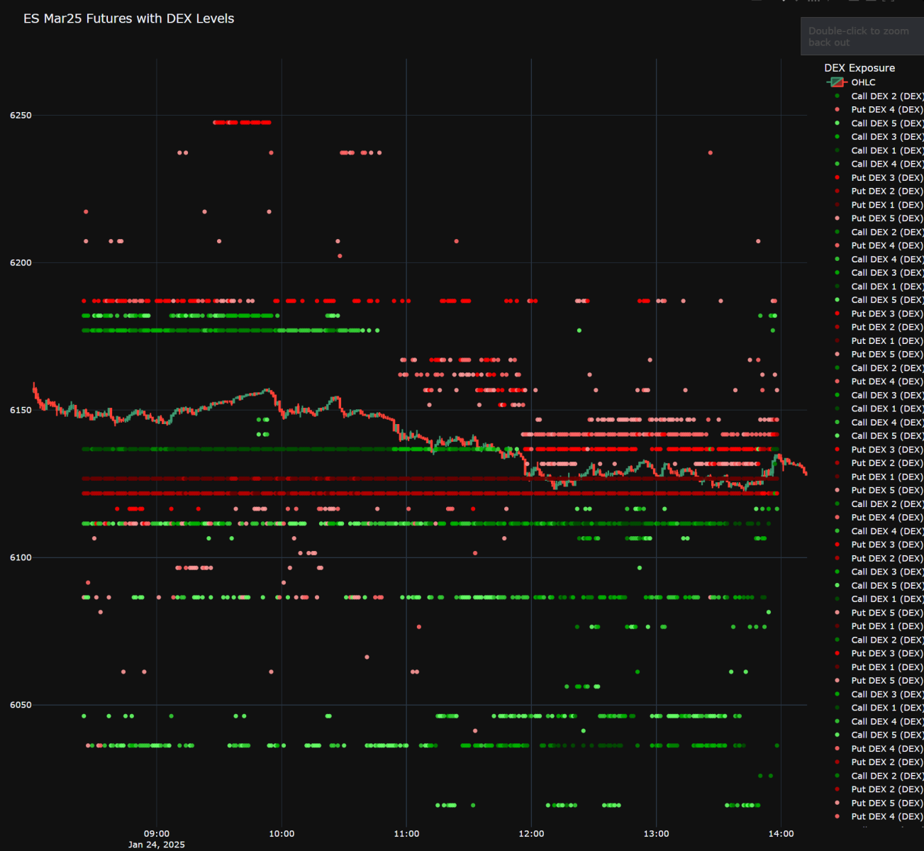Click the 'Jan 24, 2025' date label
The width and height of the screenshot is (924, 851).
coord(157,845)
